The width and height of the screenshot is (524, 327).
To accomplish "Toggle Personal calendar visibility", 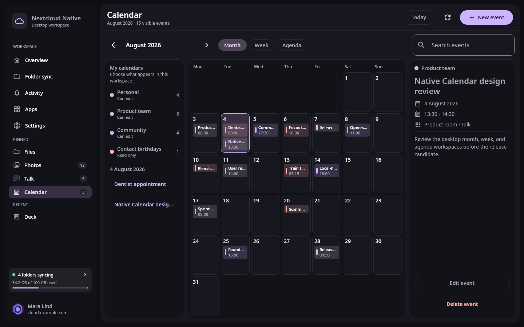I will coord(144,95).
